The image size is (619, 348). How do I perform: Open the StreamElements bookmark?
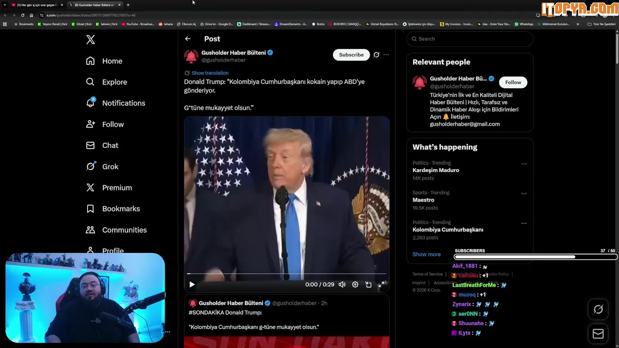click(291, 24)
